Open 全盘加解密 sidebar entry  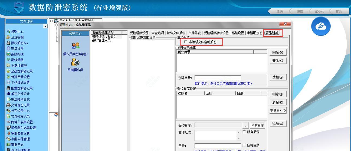[17, 66]
